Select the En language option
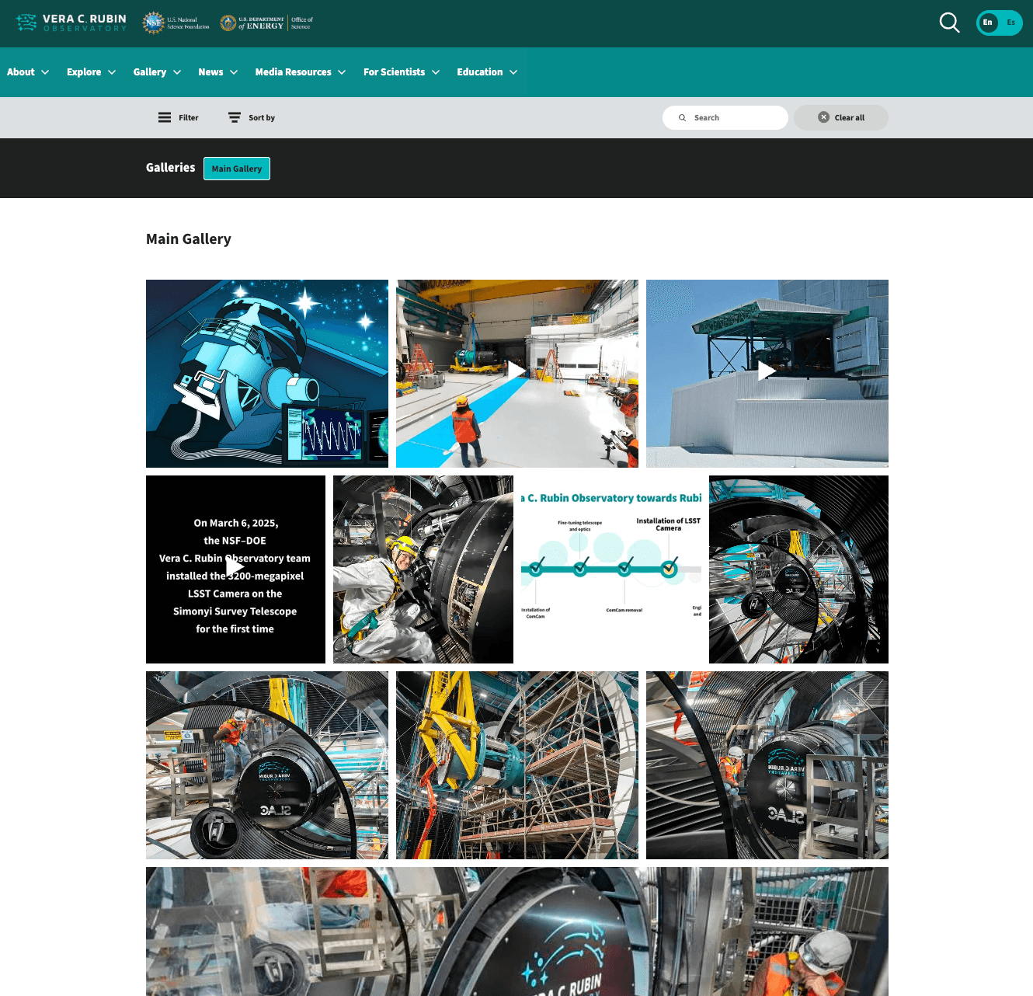Image resolution: width=1033 pixels, height=996 pixels. [x=987, y=23]
